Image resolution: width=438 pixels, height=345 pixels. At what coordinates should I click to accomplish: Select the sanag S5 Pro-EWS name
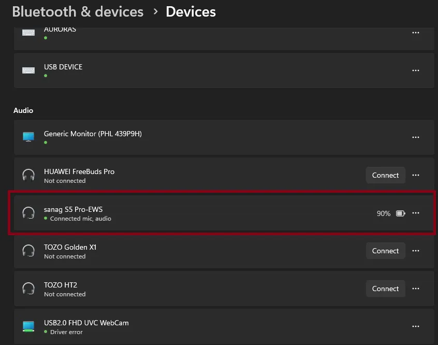coord(73,209)
